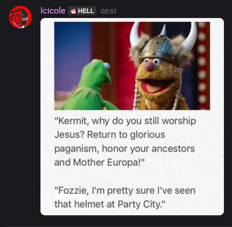
Task: Click the text "paganism, honor your ancestors"
Action: click(x=125, y=149)
